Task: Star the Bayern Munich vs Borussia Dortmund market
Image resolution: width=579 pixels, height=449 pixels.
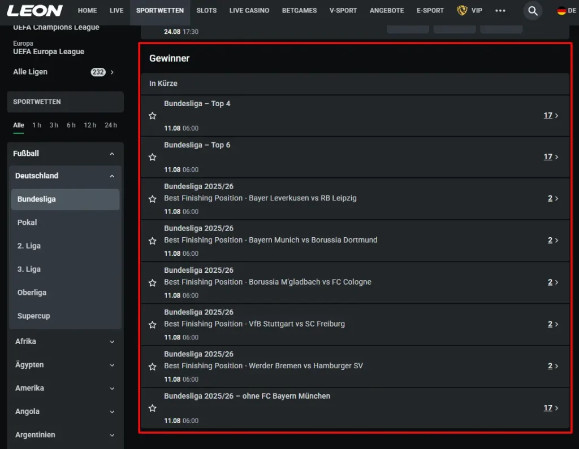Action: click(x=153, y=241)
